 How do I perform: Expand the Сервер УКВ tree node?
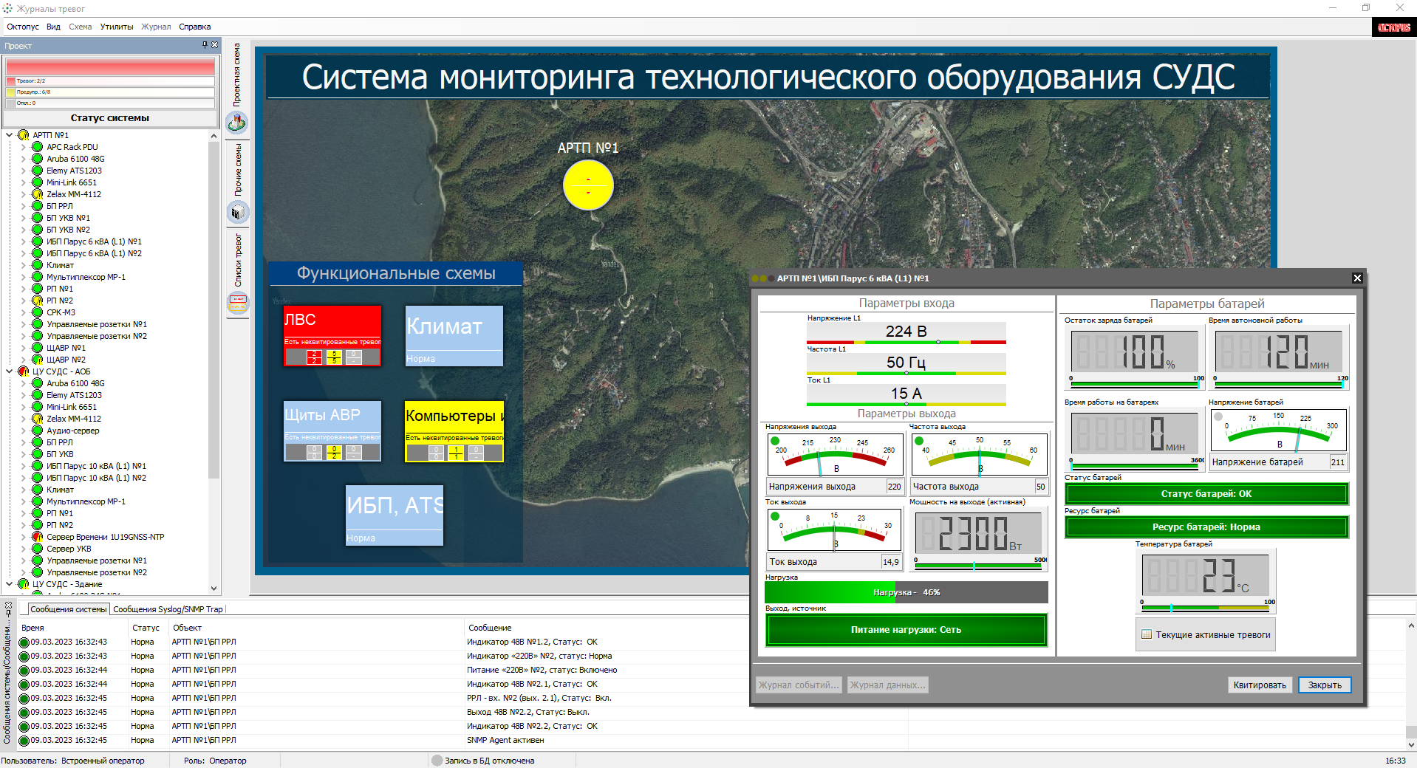tap(24, 549)
